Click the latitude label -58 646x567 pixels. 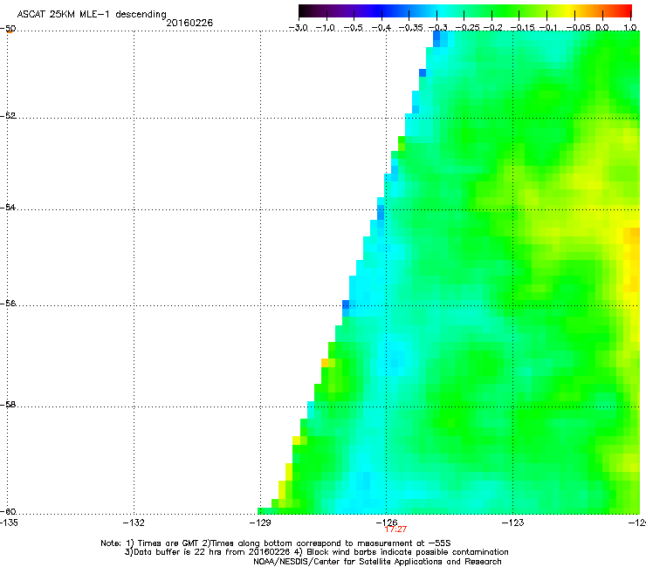coord(8,405)
